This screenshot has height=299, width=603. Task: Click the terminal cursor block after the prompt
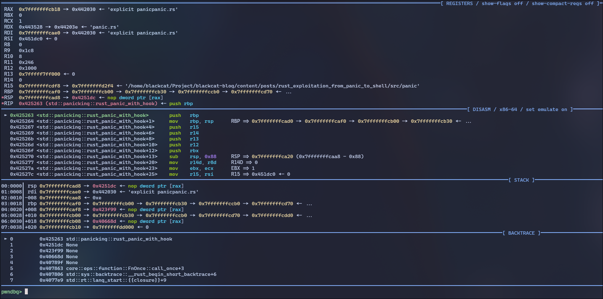(x=26, y=291)
